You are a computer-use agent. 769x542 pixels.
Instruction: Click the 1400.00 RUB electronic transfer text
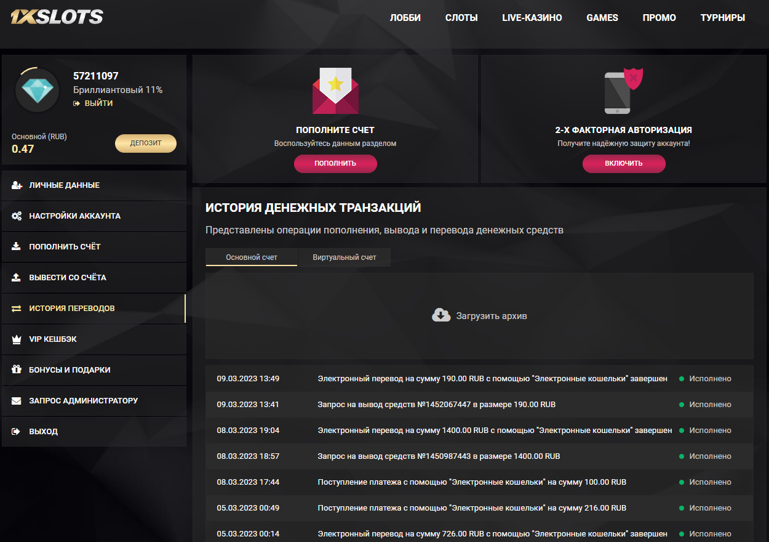(x=495, y=431)
